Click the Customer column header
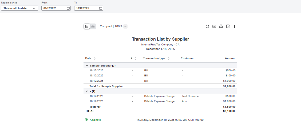 coord(187,59)
